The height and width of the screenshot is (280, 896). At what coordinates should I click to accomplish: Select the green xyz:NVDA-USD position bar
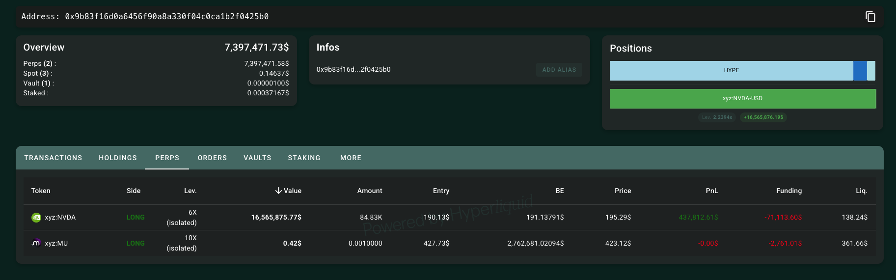point(742,99)
